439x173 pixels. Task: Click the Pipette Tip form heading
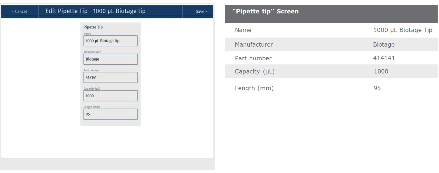(93, 27)
